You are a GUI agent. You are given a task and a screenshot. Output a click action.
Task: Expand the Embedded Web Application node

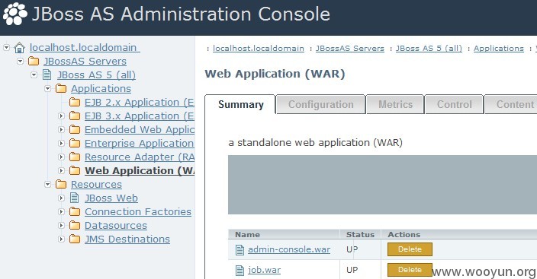click(x=61, y=130)
